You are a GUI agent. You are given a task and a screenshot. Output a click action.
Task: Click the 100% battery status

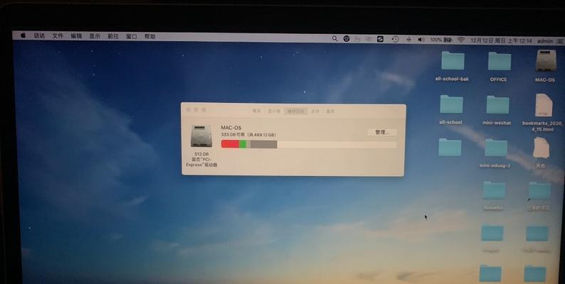click(x=441, y=40)
